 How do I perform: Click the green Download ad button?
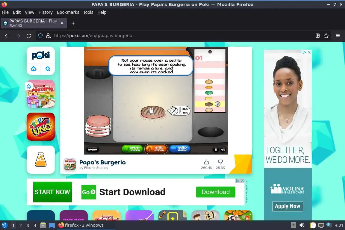click(x=216, y=192)
